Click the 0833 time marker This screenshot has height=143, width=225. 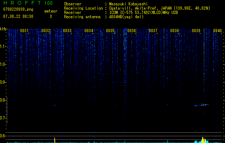pos(67,31)
